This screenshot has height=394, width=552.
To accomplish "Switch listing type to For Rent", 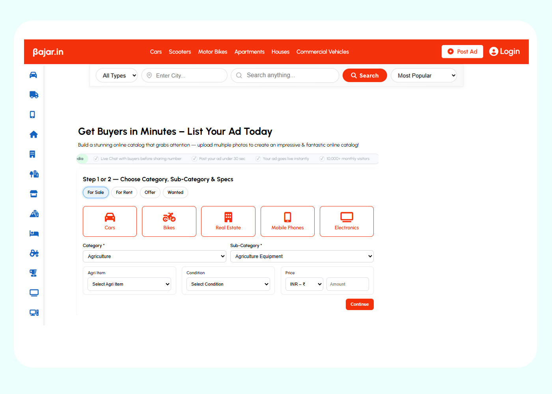I will [124, 192].
